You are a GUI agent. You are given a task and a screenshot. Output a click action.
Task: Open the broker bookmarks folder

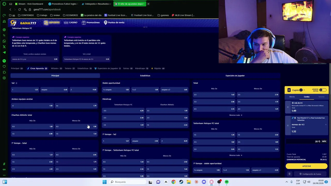(x=55, y=15)
